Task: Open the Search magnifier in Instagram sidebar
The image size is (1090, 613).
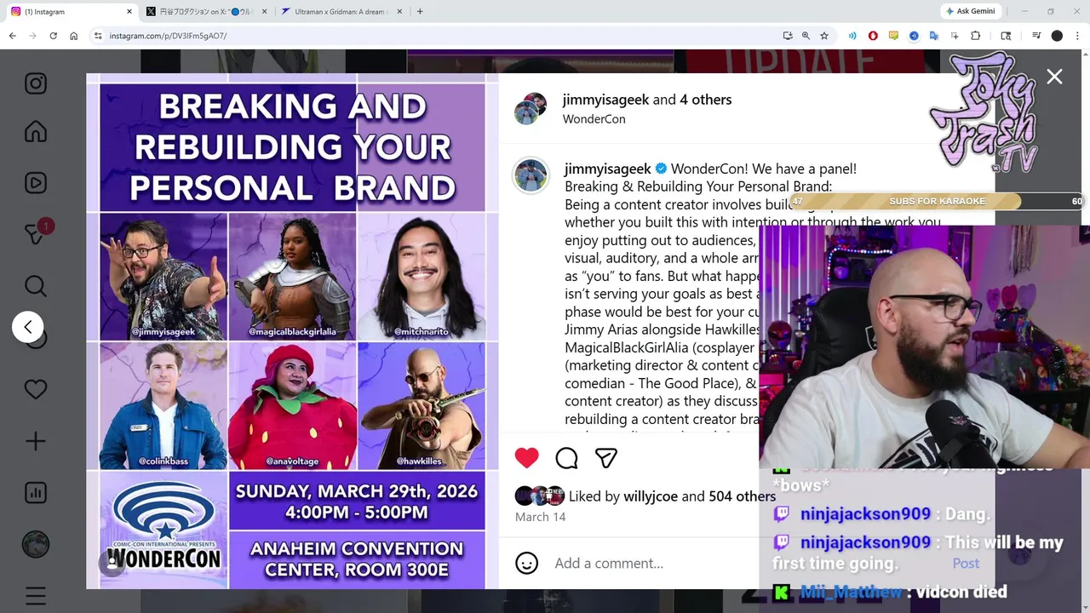Action: tap(36, 285)
